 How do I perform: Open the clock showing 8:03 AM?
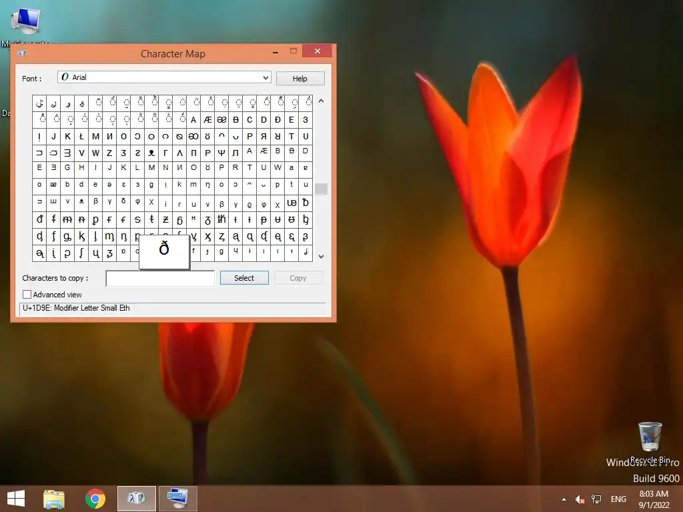654,499
